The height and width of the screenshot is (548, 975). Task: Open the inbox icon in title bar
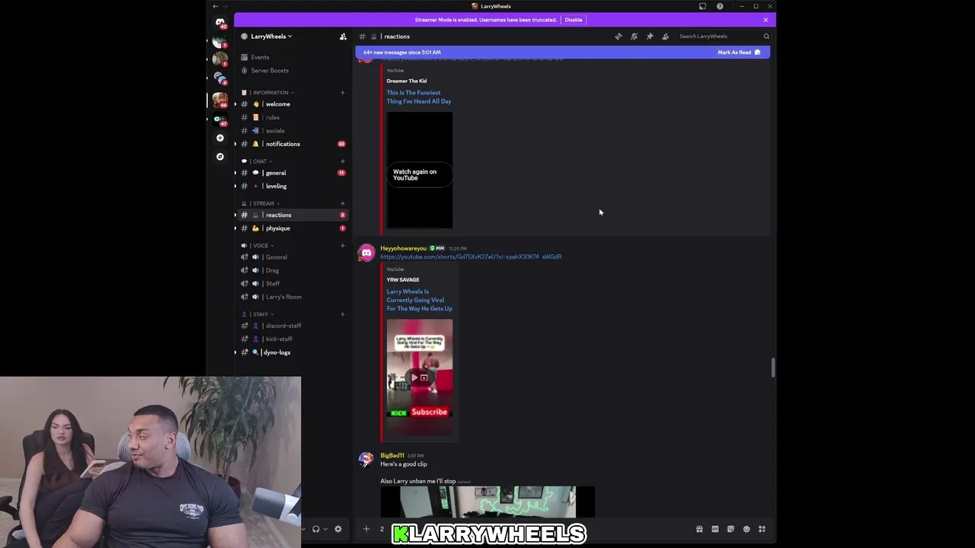pyautogui.click(x=702, y=6)
